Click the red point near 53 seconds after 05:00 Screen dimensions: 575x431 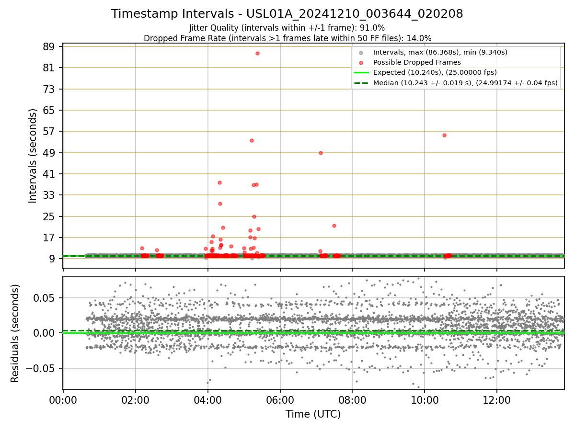point(252,140)
